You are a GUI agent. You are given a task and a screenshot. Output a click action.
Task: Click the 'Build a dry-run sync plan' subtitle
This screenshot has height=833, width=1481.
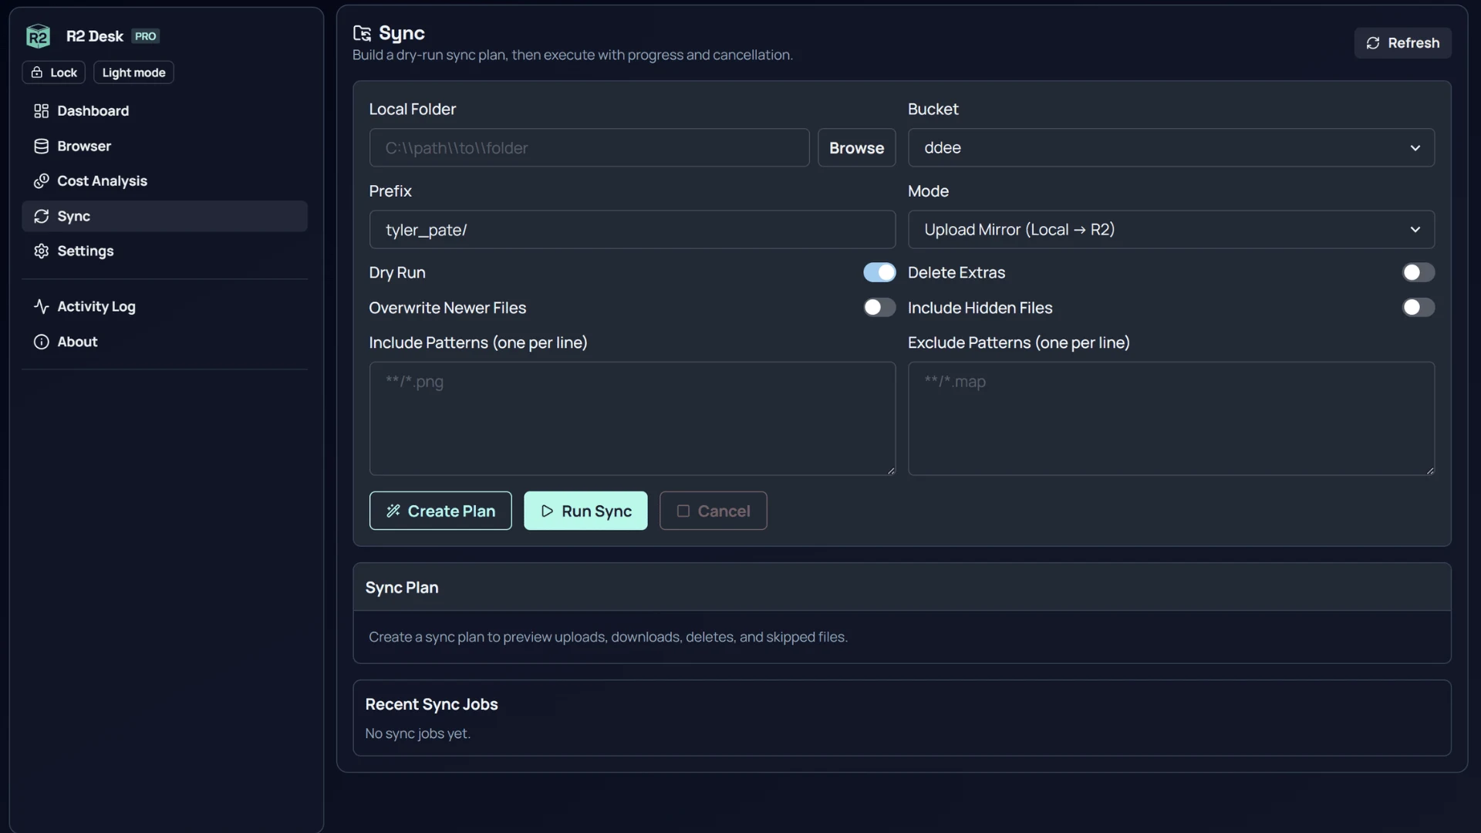click(572, 55)
